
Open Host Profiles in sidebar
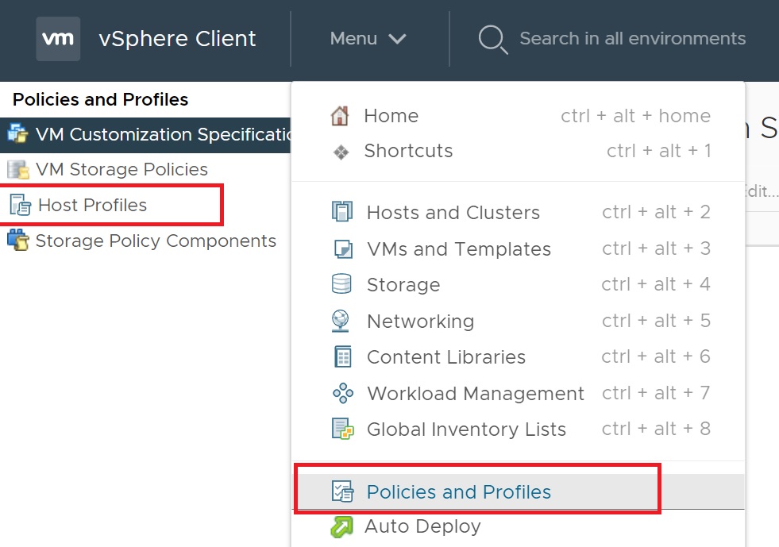click(92, 205)
